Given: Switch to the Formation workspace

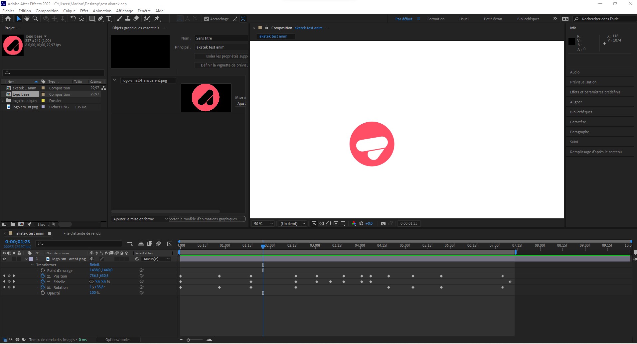Looking at the screenshot, I should point(436,19).
